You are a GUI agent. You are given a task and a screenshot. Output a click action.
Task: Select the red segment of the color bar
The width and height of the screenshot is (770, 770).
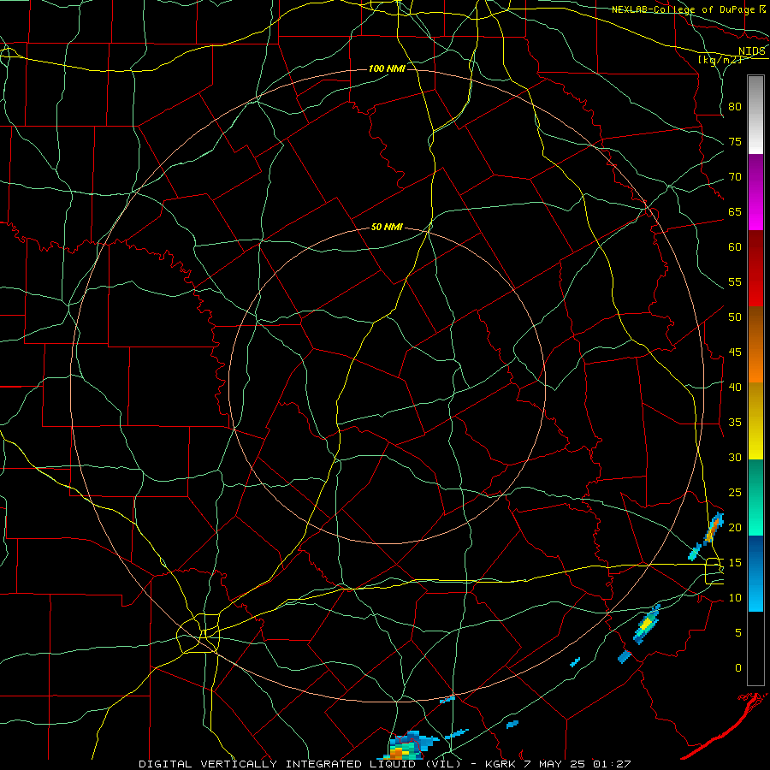click(755, 269)
